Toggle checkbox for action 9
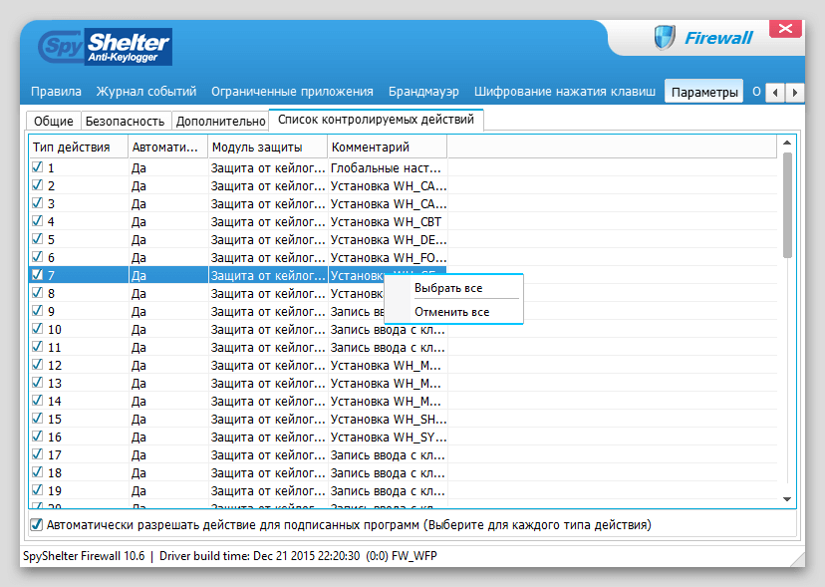Image resolution: width=825 pixels, height=587 pixels. pyautogui.click(x=37, y=311)
